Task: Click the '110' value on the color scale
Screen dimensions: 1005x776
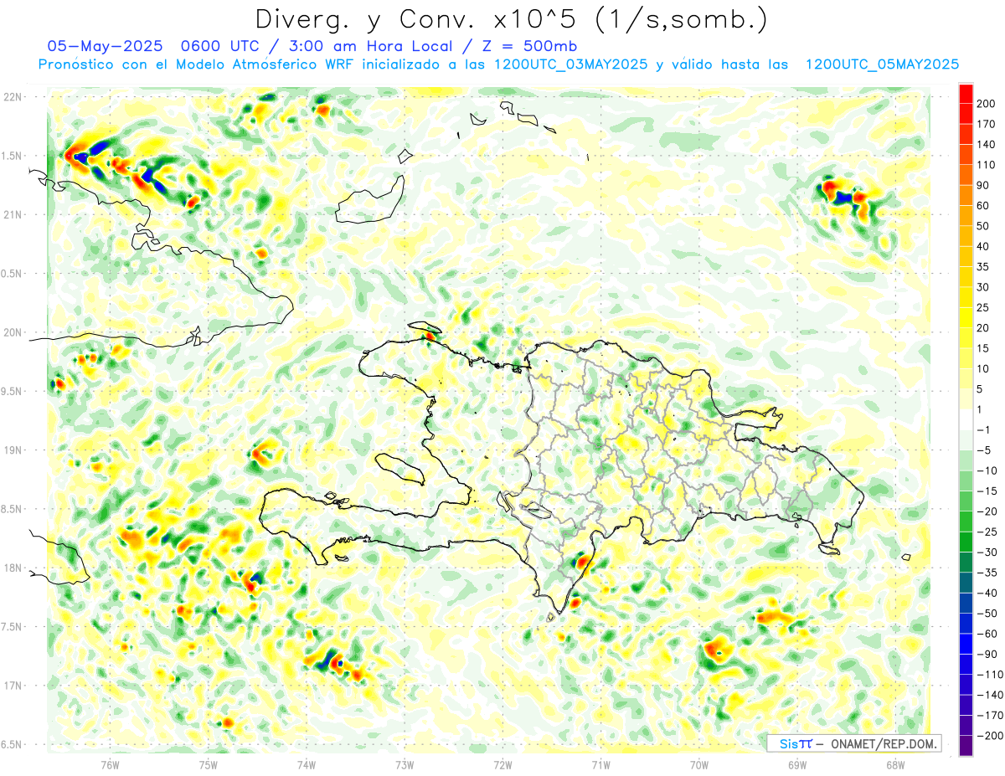Action: tap(986, 165)
